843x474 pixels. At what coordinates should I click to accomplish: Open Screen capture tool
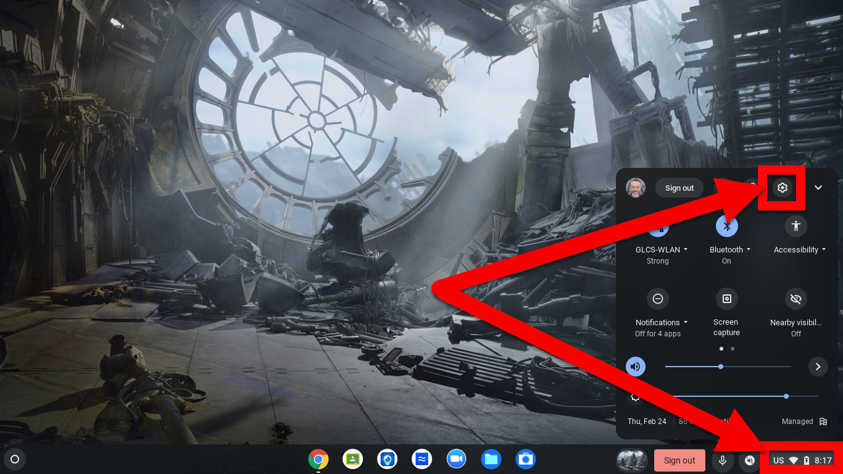point(727,299)
